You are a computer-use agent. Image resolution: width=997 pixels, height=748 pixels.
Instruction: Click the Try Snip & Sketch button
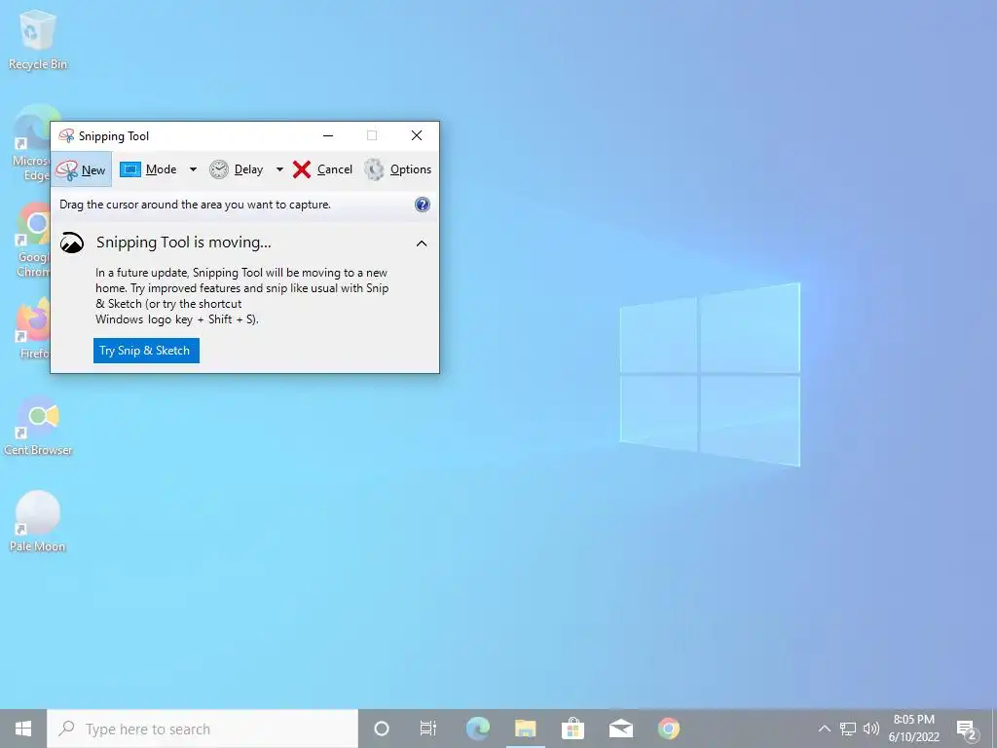point(146,351)
